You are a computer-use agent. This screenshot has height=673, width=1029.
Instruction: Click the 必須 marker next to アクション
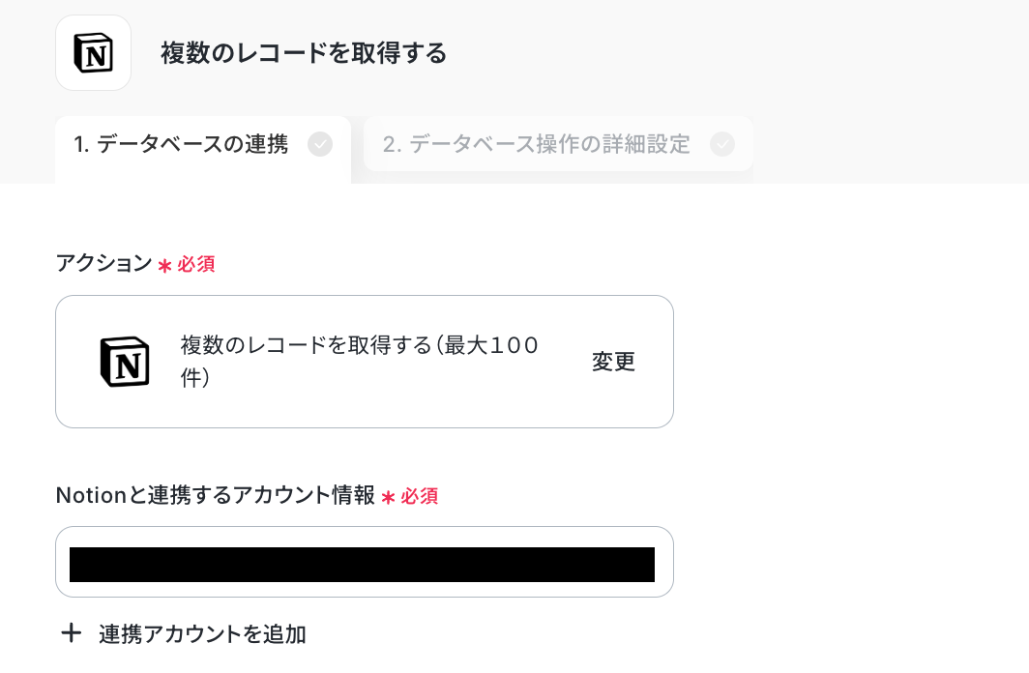[195, 264]
